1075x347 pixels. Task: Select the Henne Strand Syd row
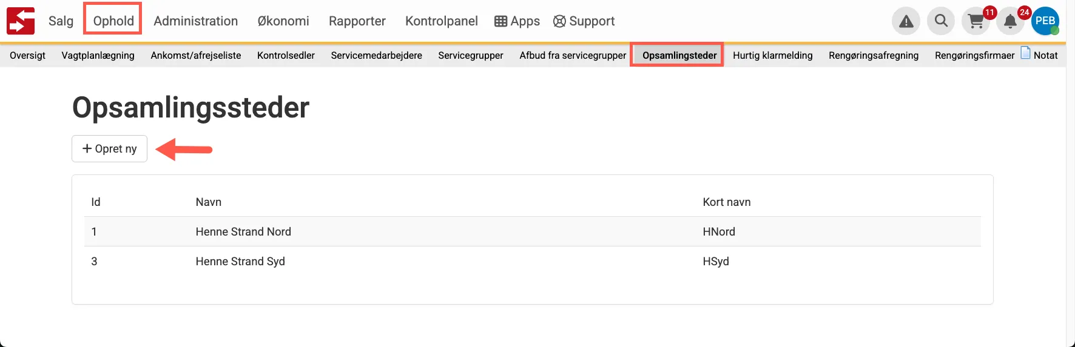tap(240, 262)
